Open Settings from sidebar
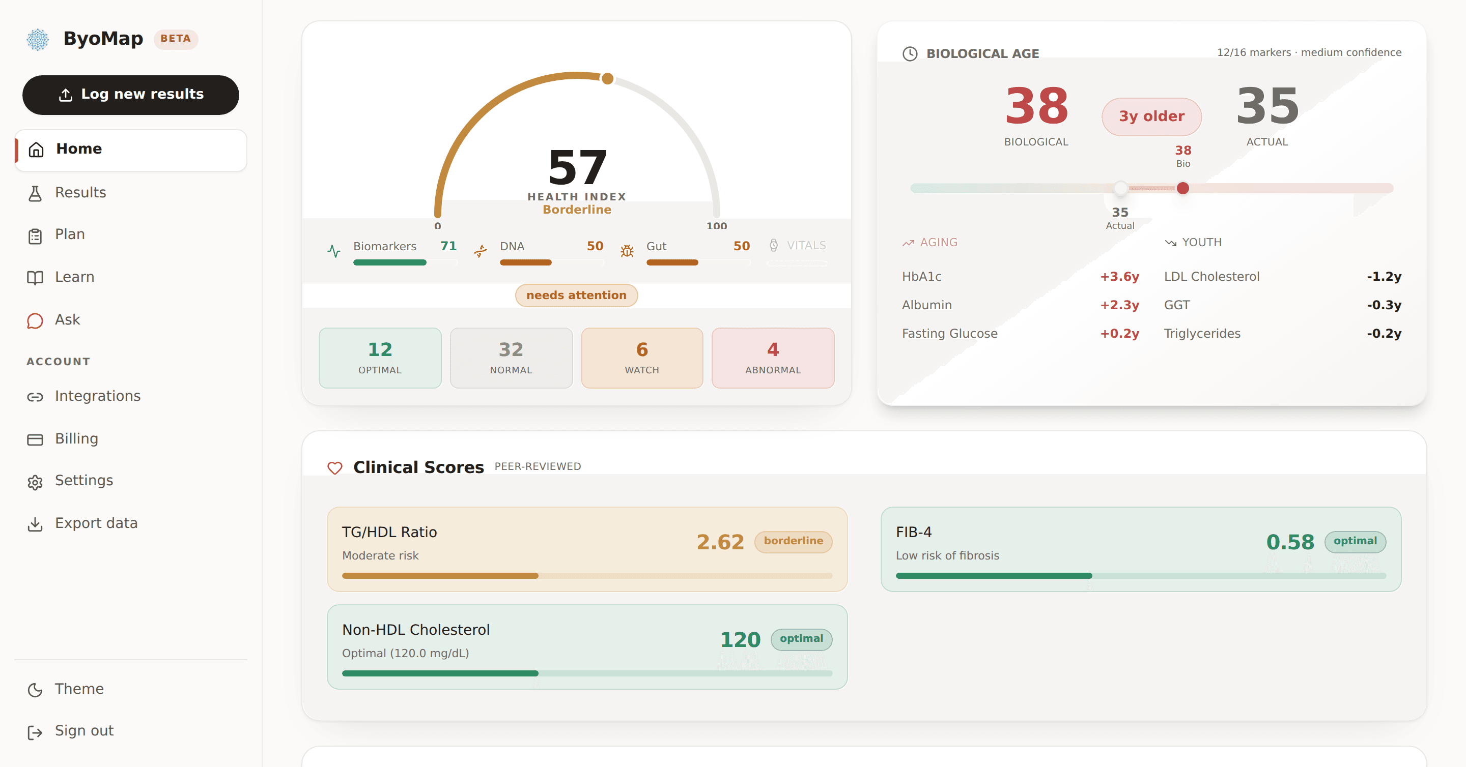This screenshot has height=767, width=1466. [x=131, y=481]
